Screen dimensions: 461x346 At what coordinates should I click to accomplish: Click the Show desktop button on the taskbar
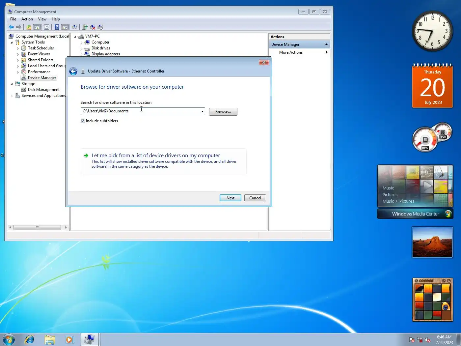tap(458, 340)
